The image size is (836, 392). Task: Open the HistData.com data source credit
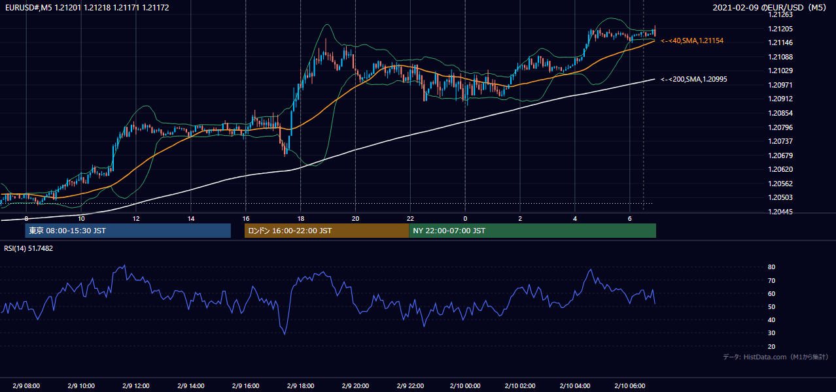[x=775, y=357]
